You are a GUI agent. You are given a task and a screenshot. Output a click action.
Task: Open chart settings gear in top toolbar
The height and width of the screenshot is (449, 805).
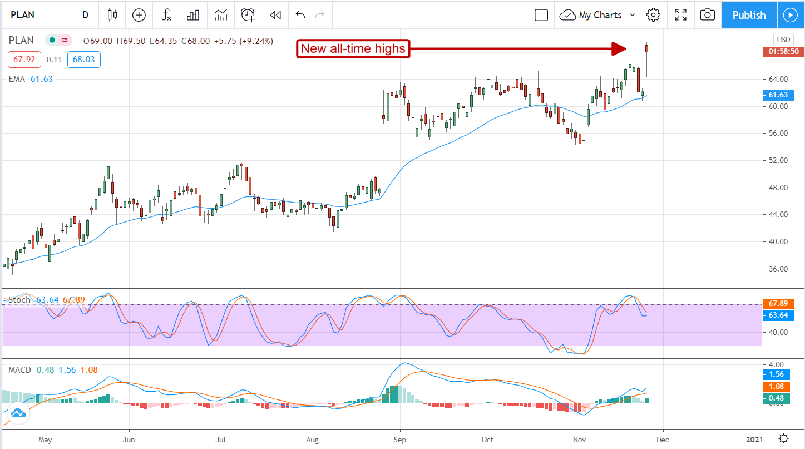(654, 15)
